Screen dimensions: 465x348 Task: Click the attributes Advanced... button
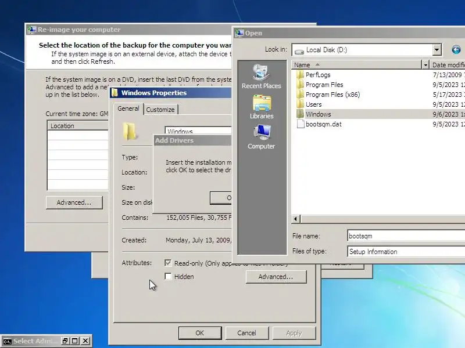[x=276, y=277]
